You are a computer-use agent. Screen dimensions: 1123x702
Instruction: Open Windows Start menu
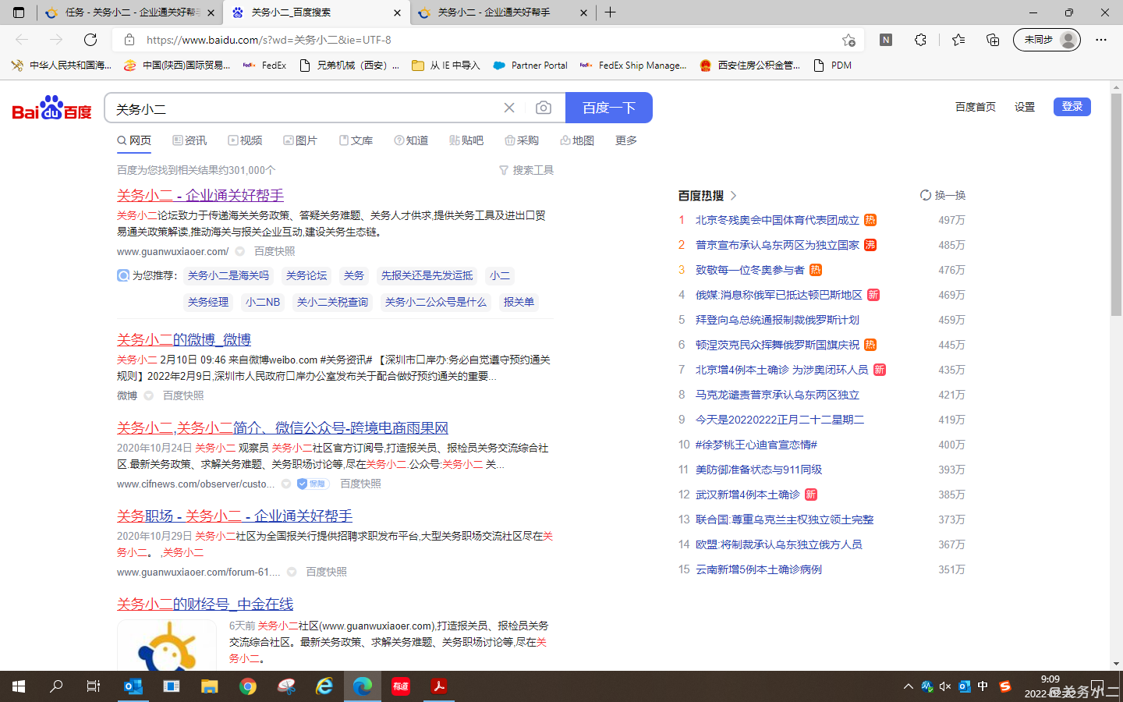19,686
